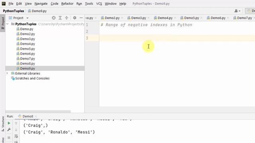Click line number 1 in gutter
The width and height of the screenshot is (255, 143).
[x=87, y=25]
